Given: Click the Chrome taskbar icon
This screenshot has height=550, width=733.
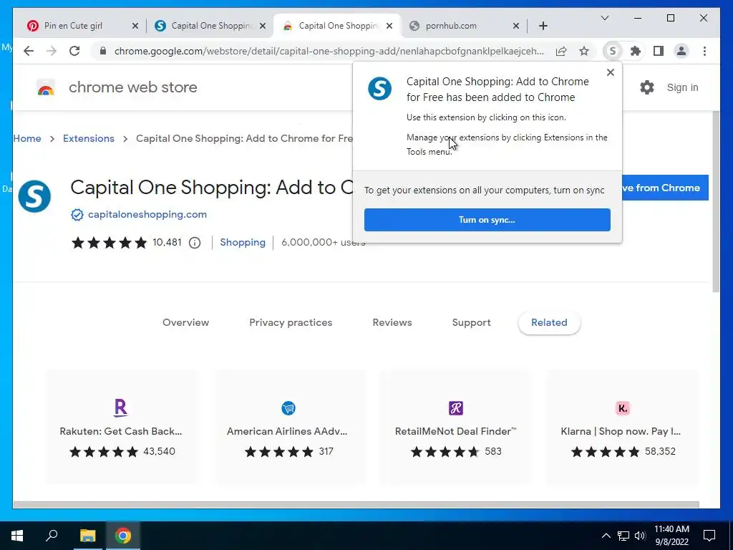Looking at the screenshot, I should tap(123, 536).
